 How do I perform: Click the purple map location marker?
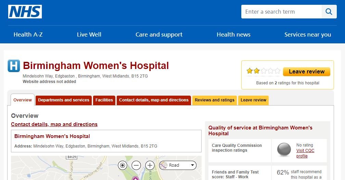click(x=136, y=178)
